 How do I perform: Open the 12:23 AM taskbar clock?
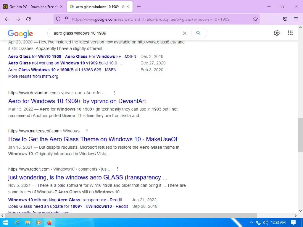click(x=278, y=223)
